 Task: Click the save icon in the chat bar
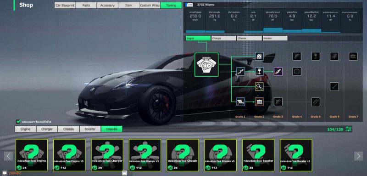coord(124,173)
